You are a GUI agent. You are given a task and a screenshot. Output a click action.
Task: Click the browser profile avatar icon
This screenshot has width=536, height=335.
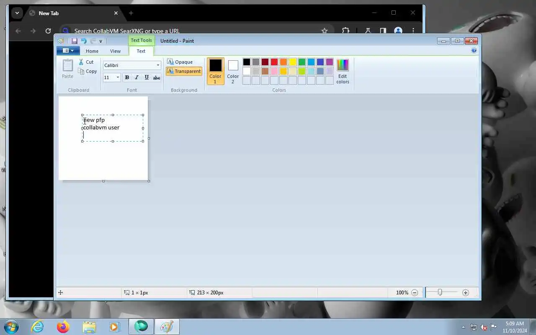point(398,31)
